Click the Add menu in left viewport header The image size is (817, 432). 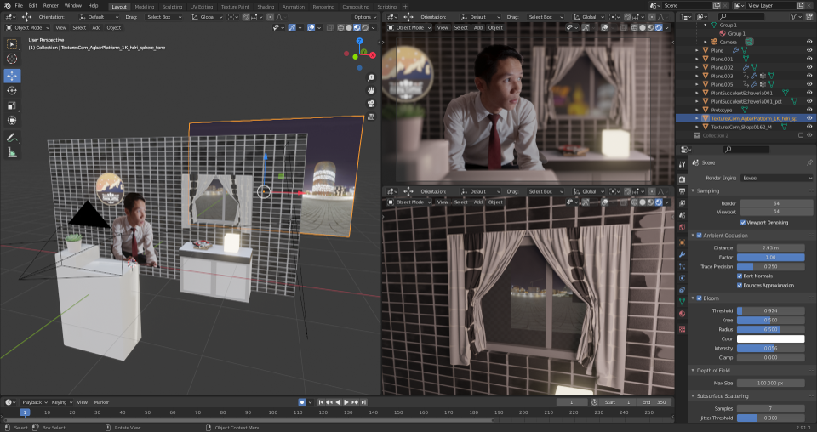[96, 27]
